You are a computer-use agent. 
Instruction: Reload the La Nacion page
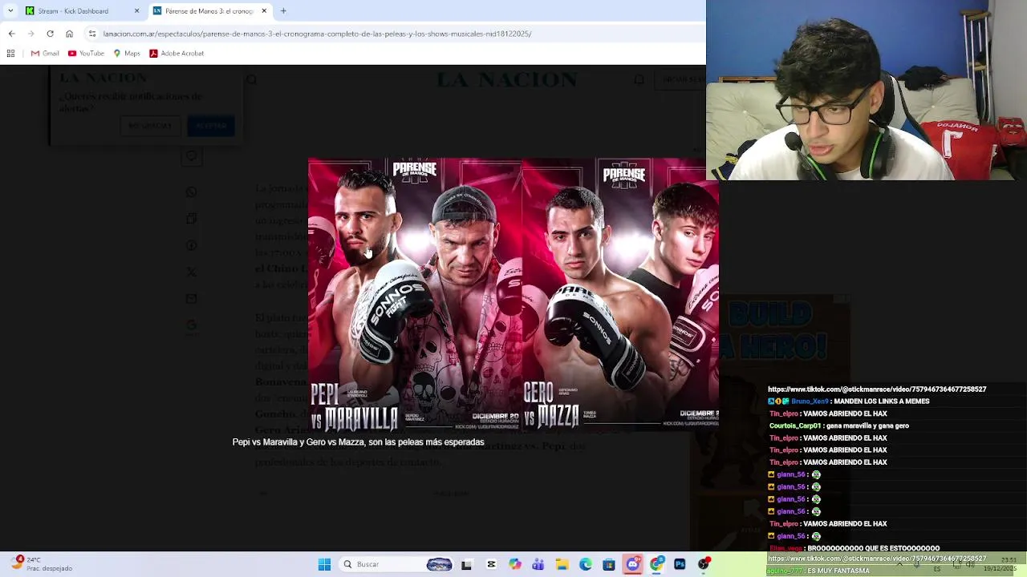click(50, 34)
